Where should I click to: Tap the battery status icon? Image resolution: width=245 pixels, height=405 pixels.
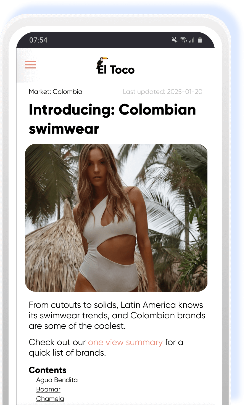[x=200, y=40]
